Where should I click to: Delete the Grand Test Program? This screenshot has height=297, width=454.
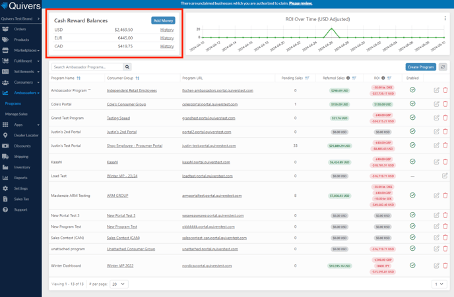click(445, 118)
